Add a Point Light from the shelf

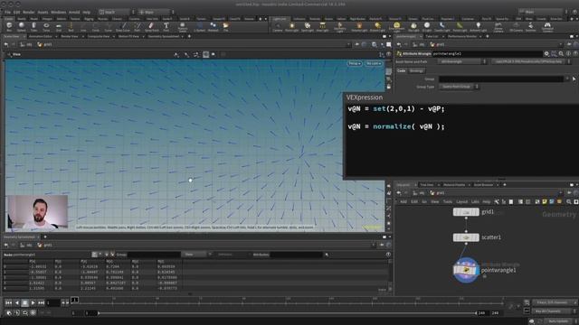pos(291,26)
